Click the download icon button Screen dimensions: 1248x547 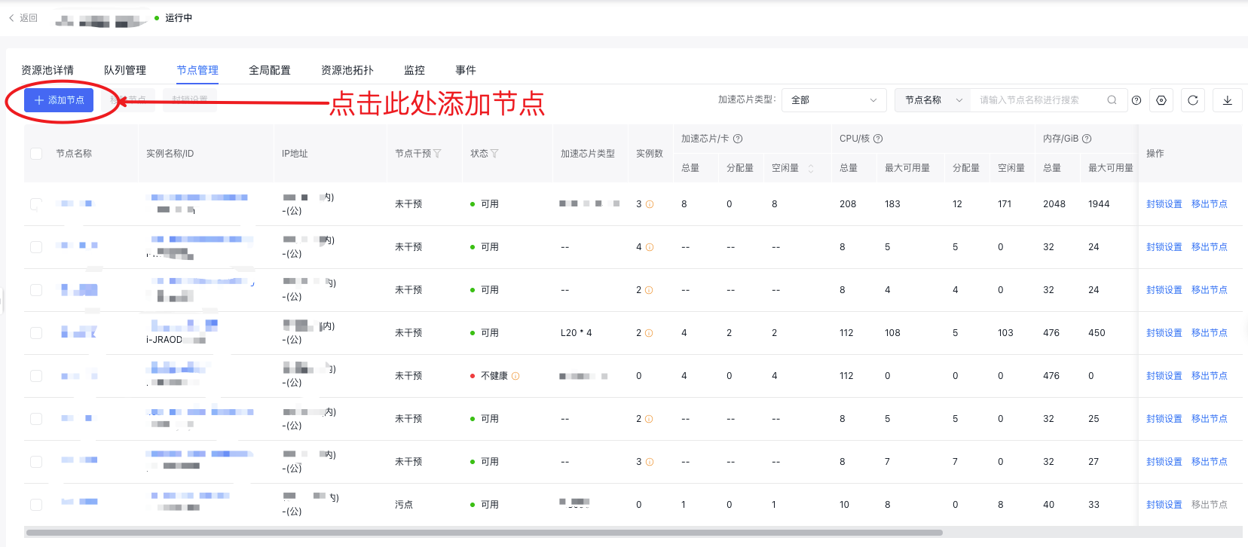coord(1227,100)
